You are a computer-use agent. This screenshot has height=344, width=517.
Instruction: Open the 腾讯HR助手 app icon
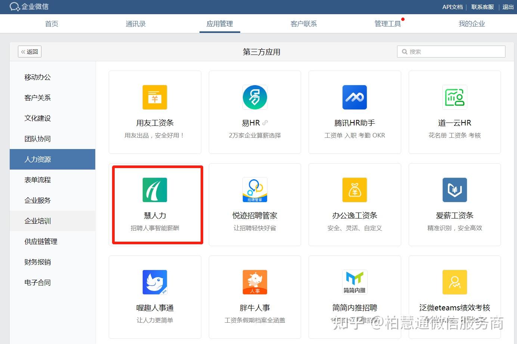355,97
